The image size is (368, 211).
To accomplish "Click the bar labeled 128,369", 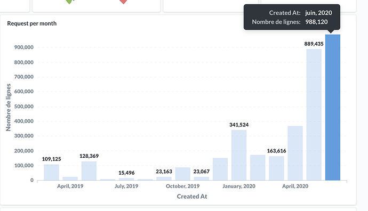I will pos(89,171).
